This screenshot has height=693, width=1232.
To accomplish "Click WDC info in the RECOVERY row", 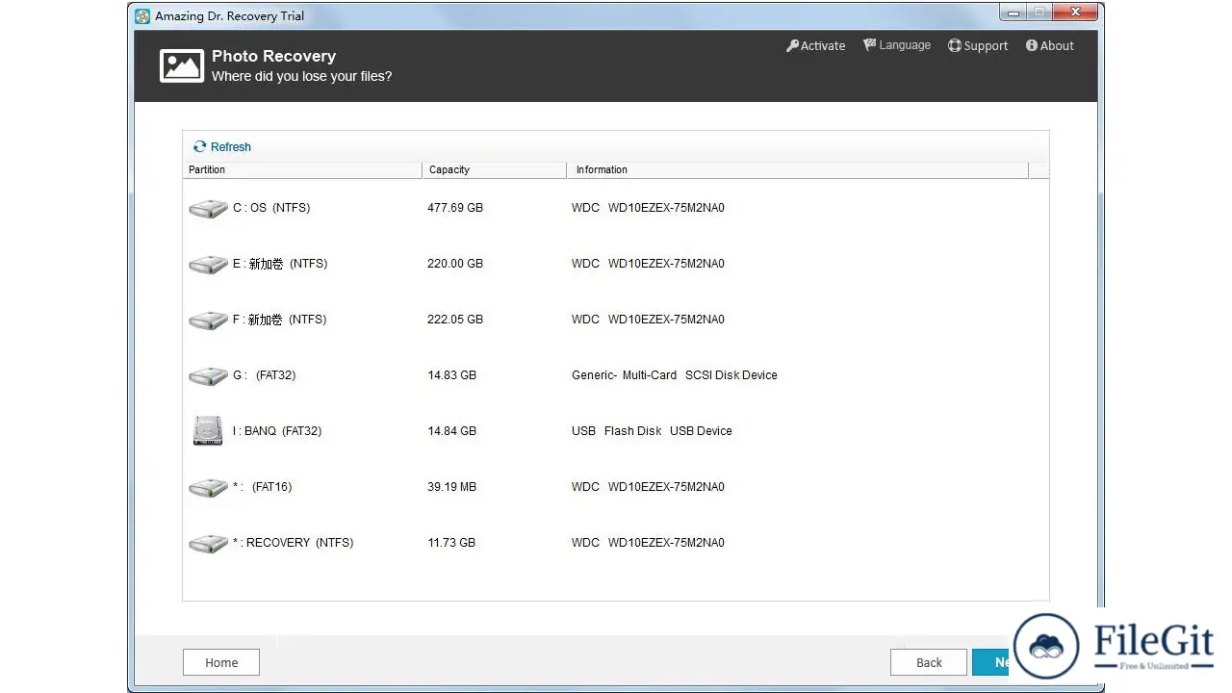I will click(648, 543).
